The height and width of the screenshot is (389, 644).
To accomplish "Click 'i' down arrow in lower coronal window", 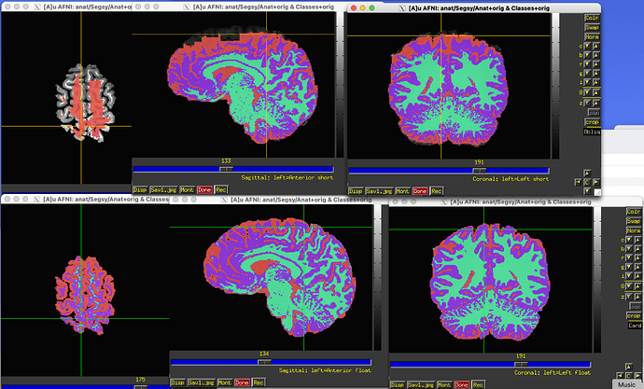I will [x=629, y=276].
